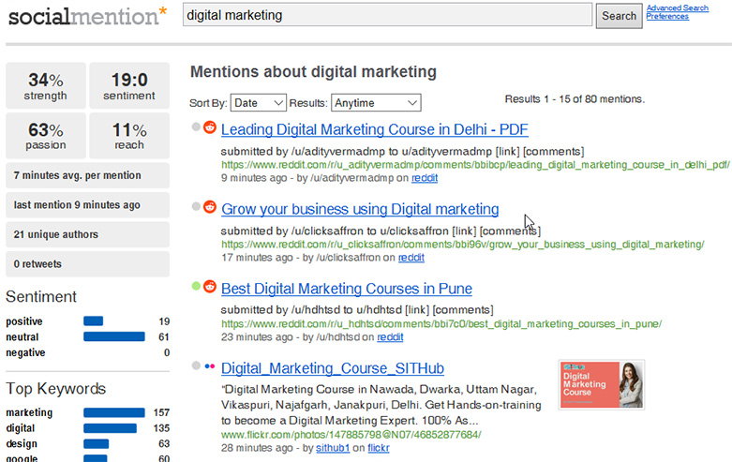Click neutral sentiment count '61'
Screen dimensions: 732x462
point(164,337)
